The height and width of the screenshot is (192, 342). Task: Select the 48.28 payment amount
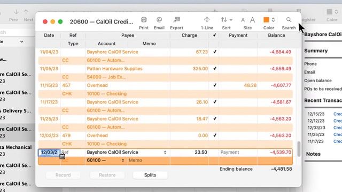click(x=250, y=85)
